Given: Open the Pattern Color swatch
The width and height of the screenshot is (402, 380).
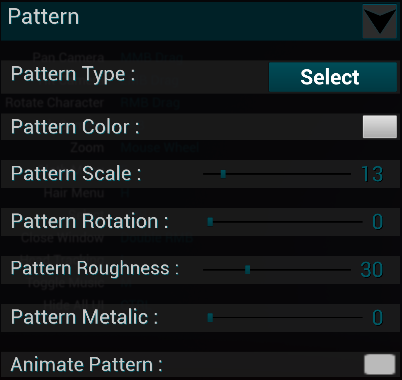Looking at the screenshot, I should point(379,127).
